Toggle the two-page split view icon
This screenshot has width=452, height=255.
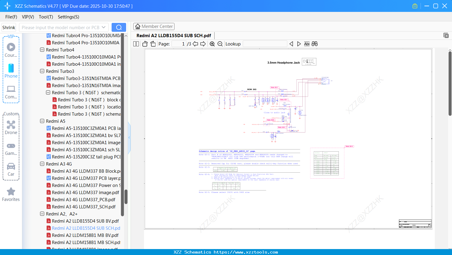tap(136, 44)
